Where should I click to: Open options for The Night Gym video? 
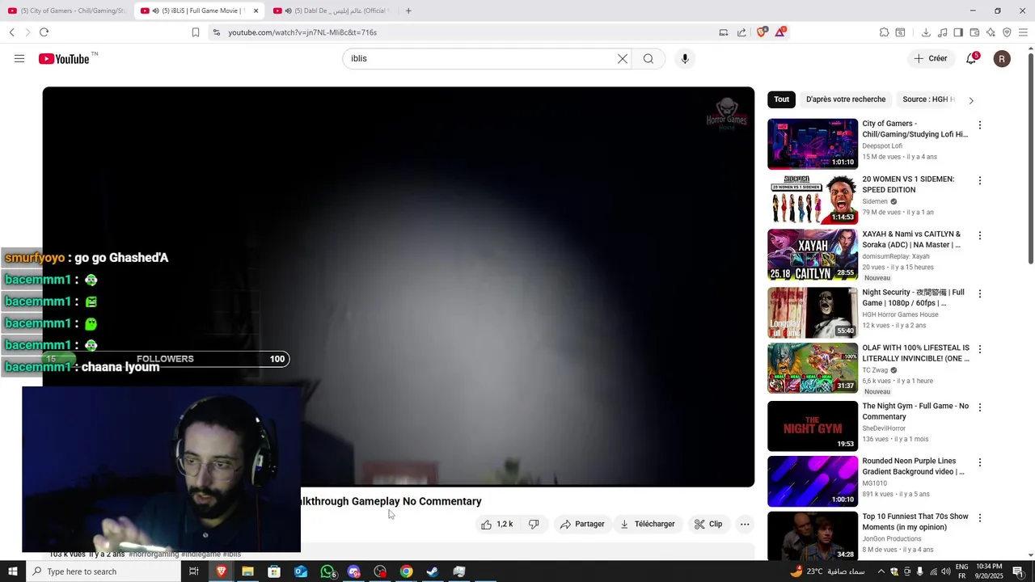click(x=980, y=407)
